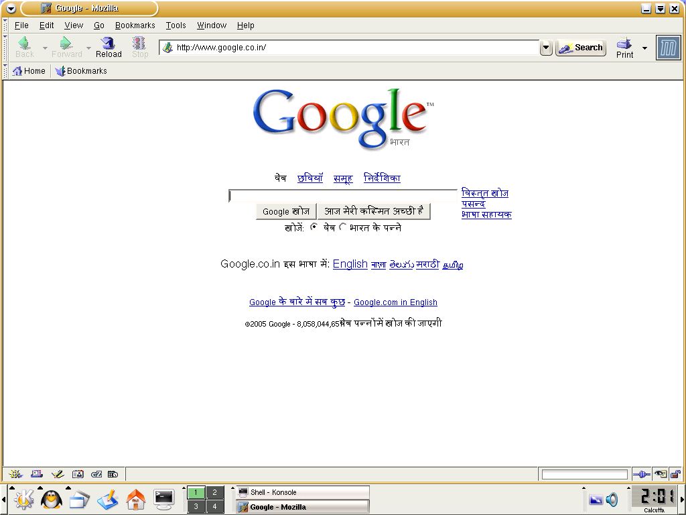
Task: Click the blue tray icon beside the speaker
Action: 596,500
